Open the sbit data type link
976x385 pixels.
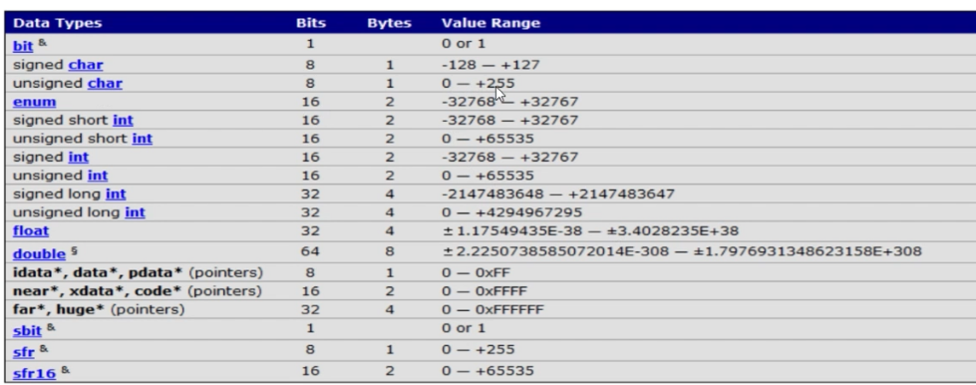tap(27, 330)
